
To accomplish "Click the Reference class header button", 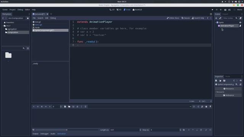I will click(228, 95).
